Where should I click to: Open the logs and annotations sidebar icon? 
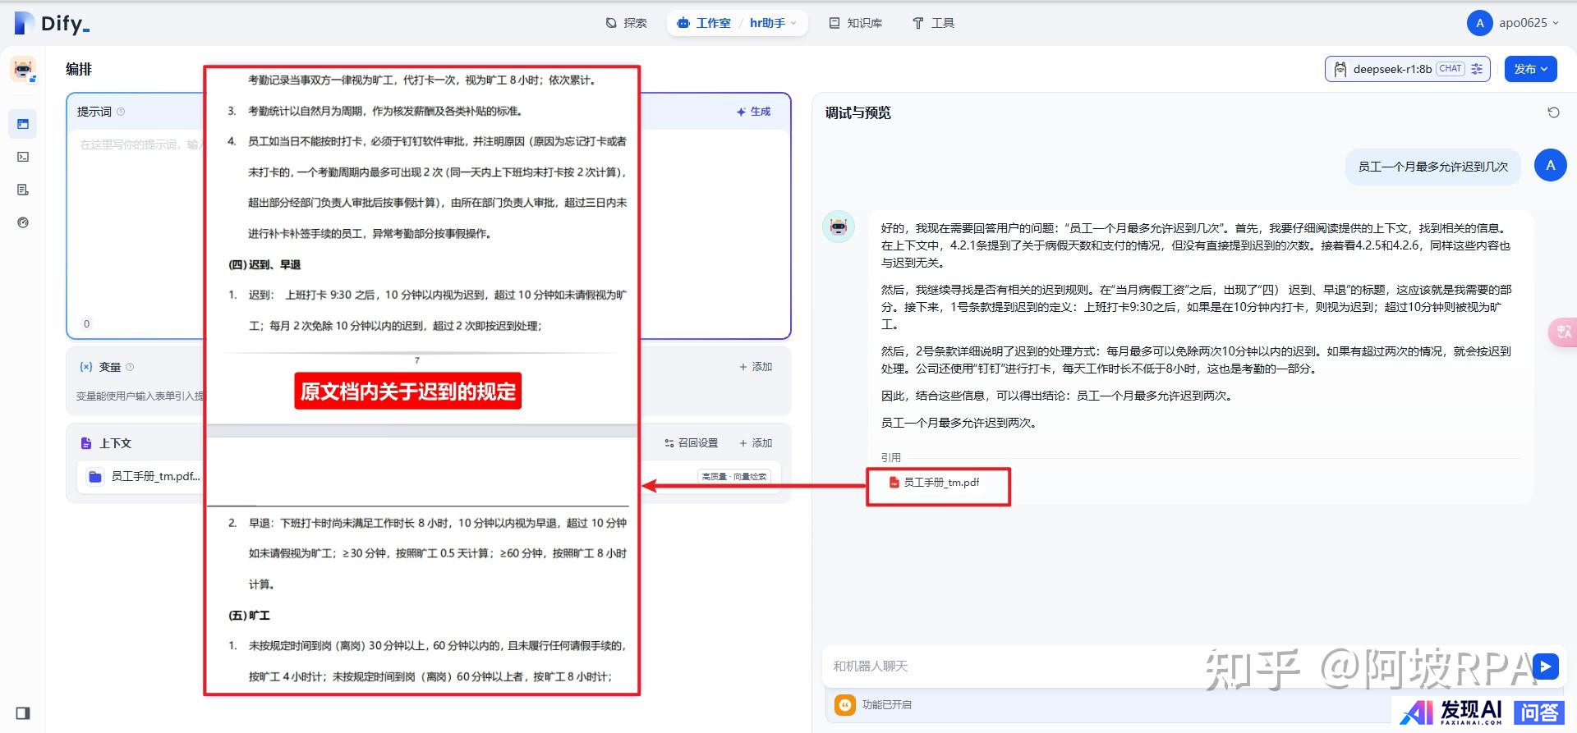(x=23, y=190)
